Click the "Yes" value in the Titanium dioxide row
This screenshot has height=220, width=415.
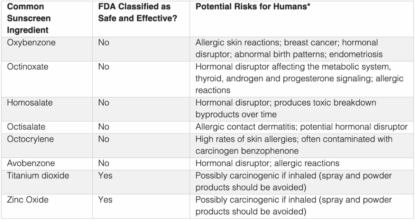point(105,175)
